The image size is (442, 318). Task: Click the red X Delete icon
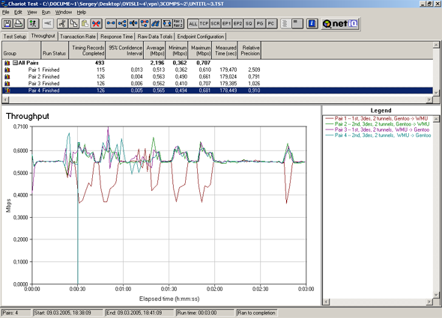(97, 24)
